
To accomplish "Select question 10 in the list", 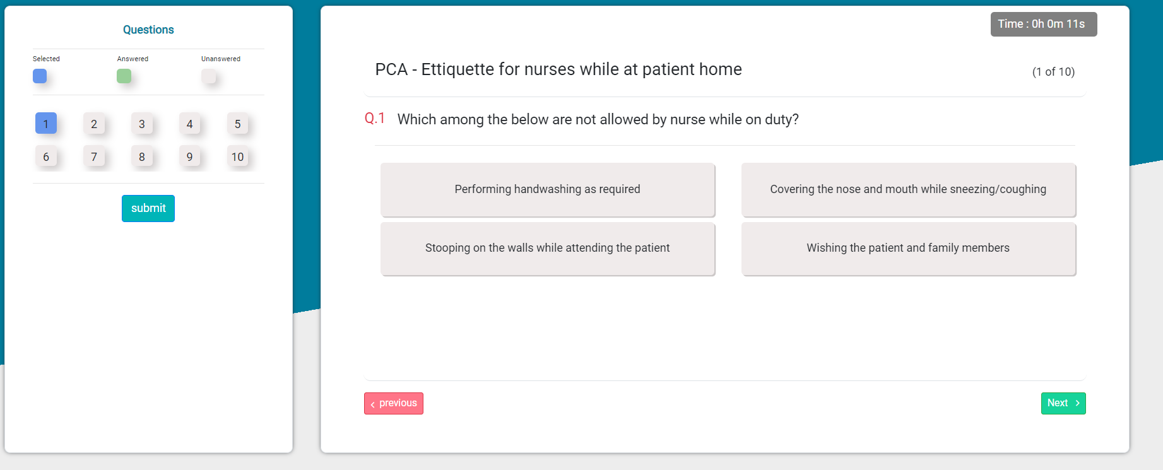I will (237, 156).
